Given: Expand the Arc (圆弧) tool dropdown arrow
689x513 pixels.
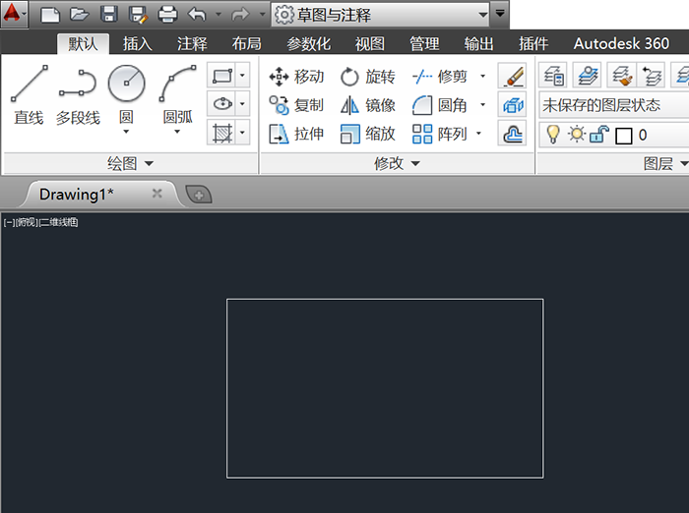Looking at the screenshot, I should pos(177,132).
